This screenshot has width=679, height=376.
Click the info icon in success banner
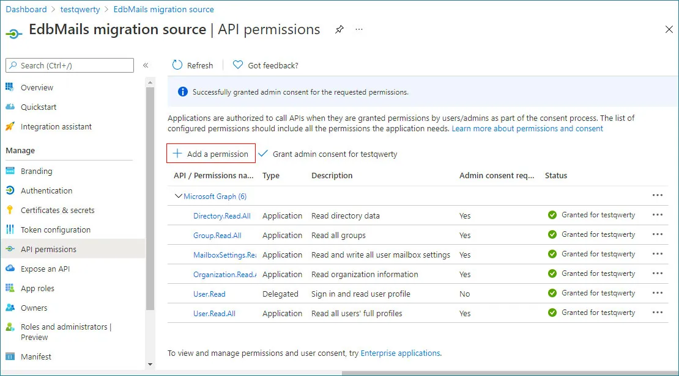(x=183, y=92)
